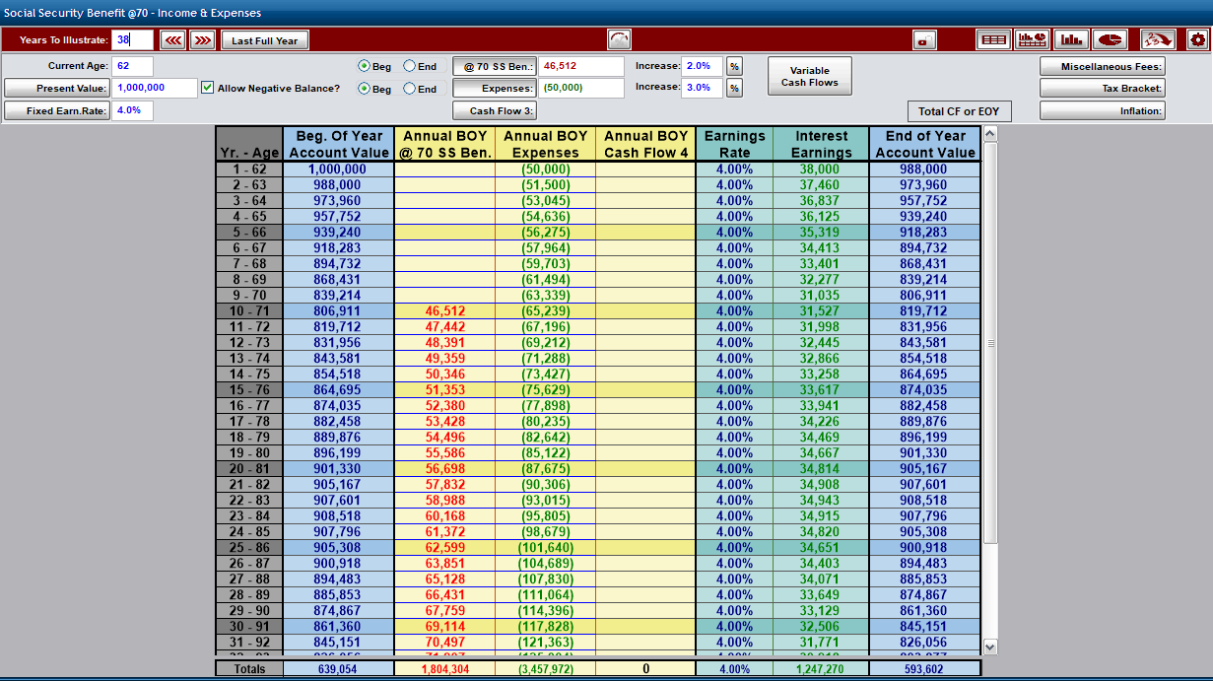
Task: Click the table vertical scrollbar thumb
Action: [x=991, y=343]
